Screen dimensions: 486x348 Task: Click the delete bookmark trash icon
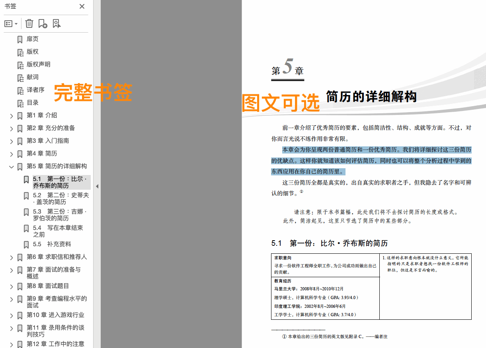point(29,23)
